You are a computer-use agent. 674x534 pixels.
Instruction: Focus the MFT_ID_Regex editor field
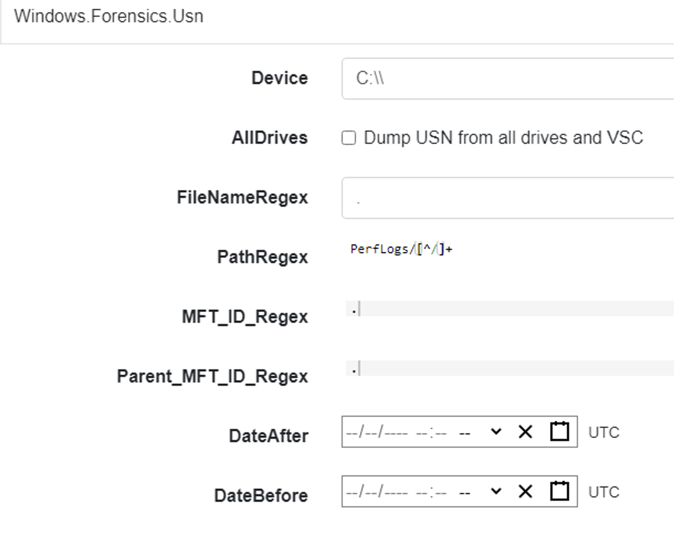click(x=510, y=308)
